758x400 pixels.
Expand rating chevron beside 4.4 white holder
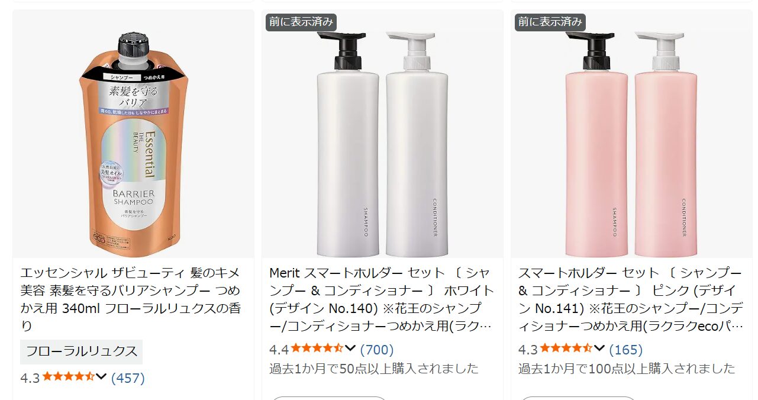coord(350,348)
